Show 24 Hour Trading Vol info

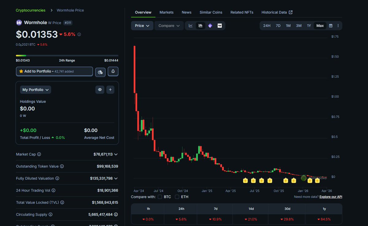[x=53, y=190]
